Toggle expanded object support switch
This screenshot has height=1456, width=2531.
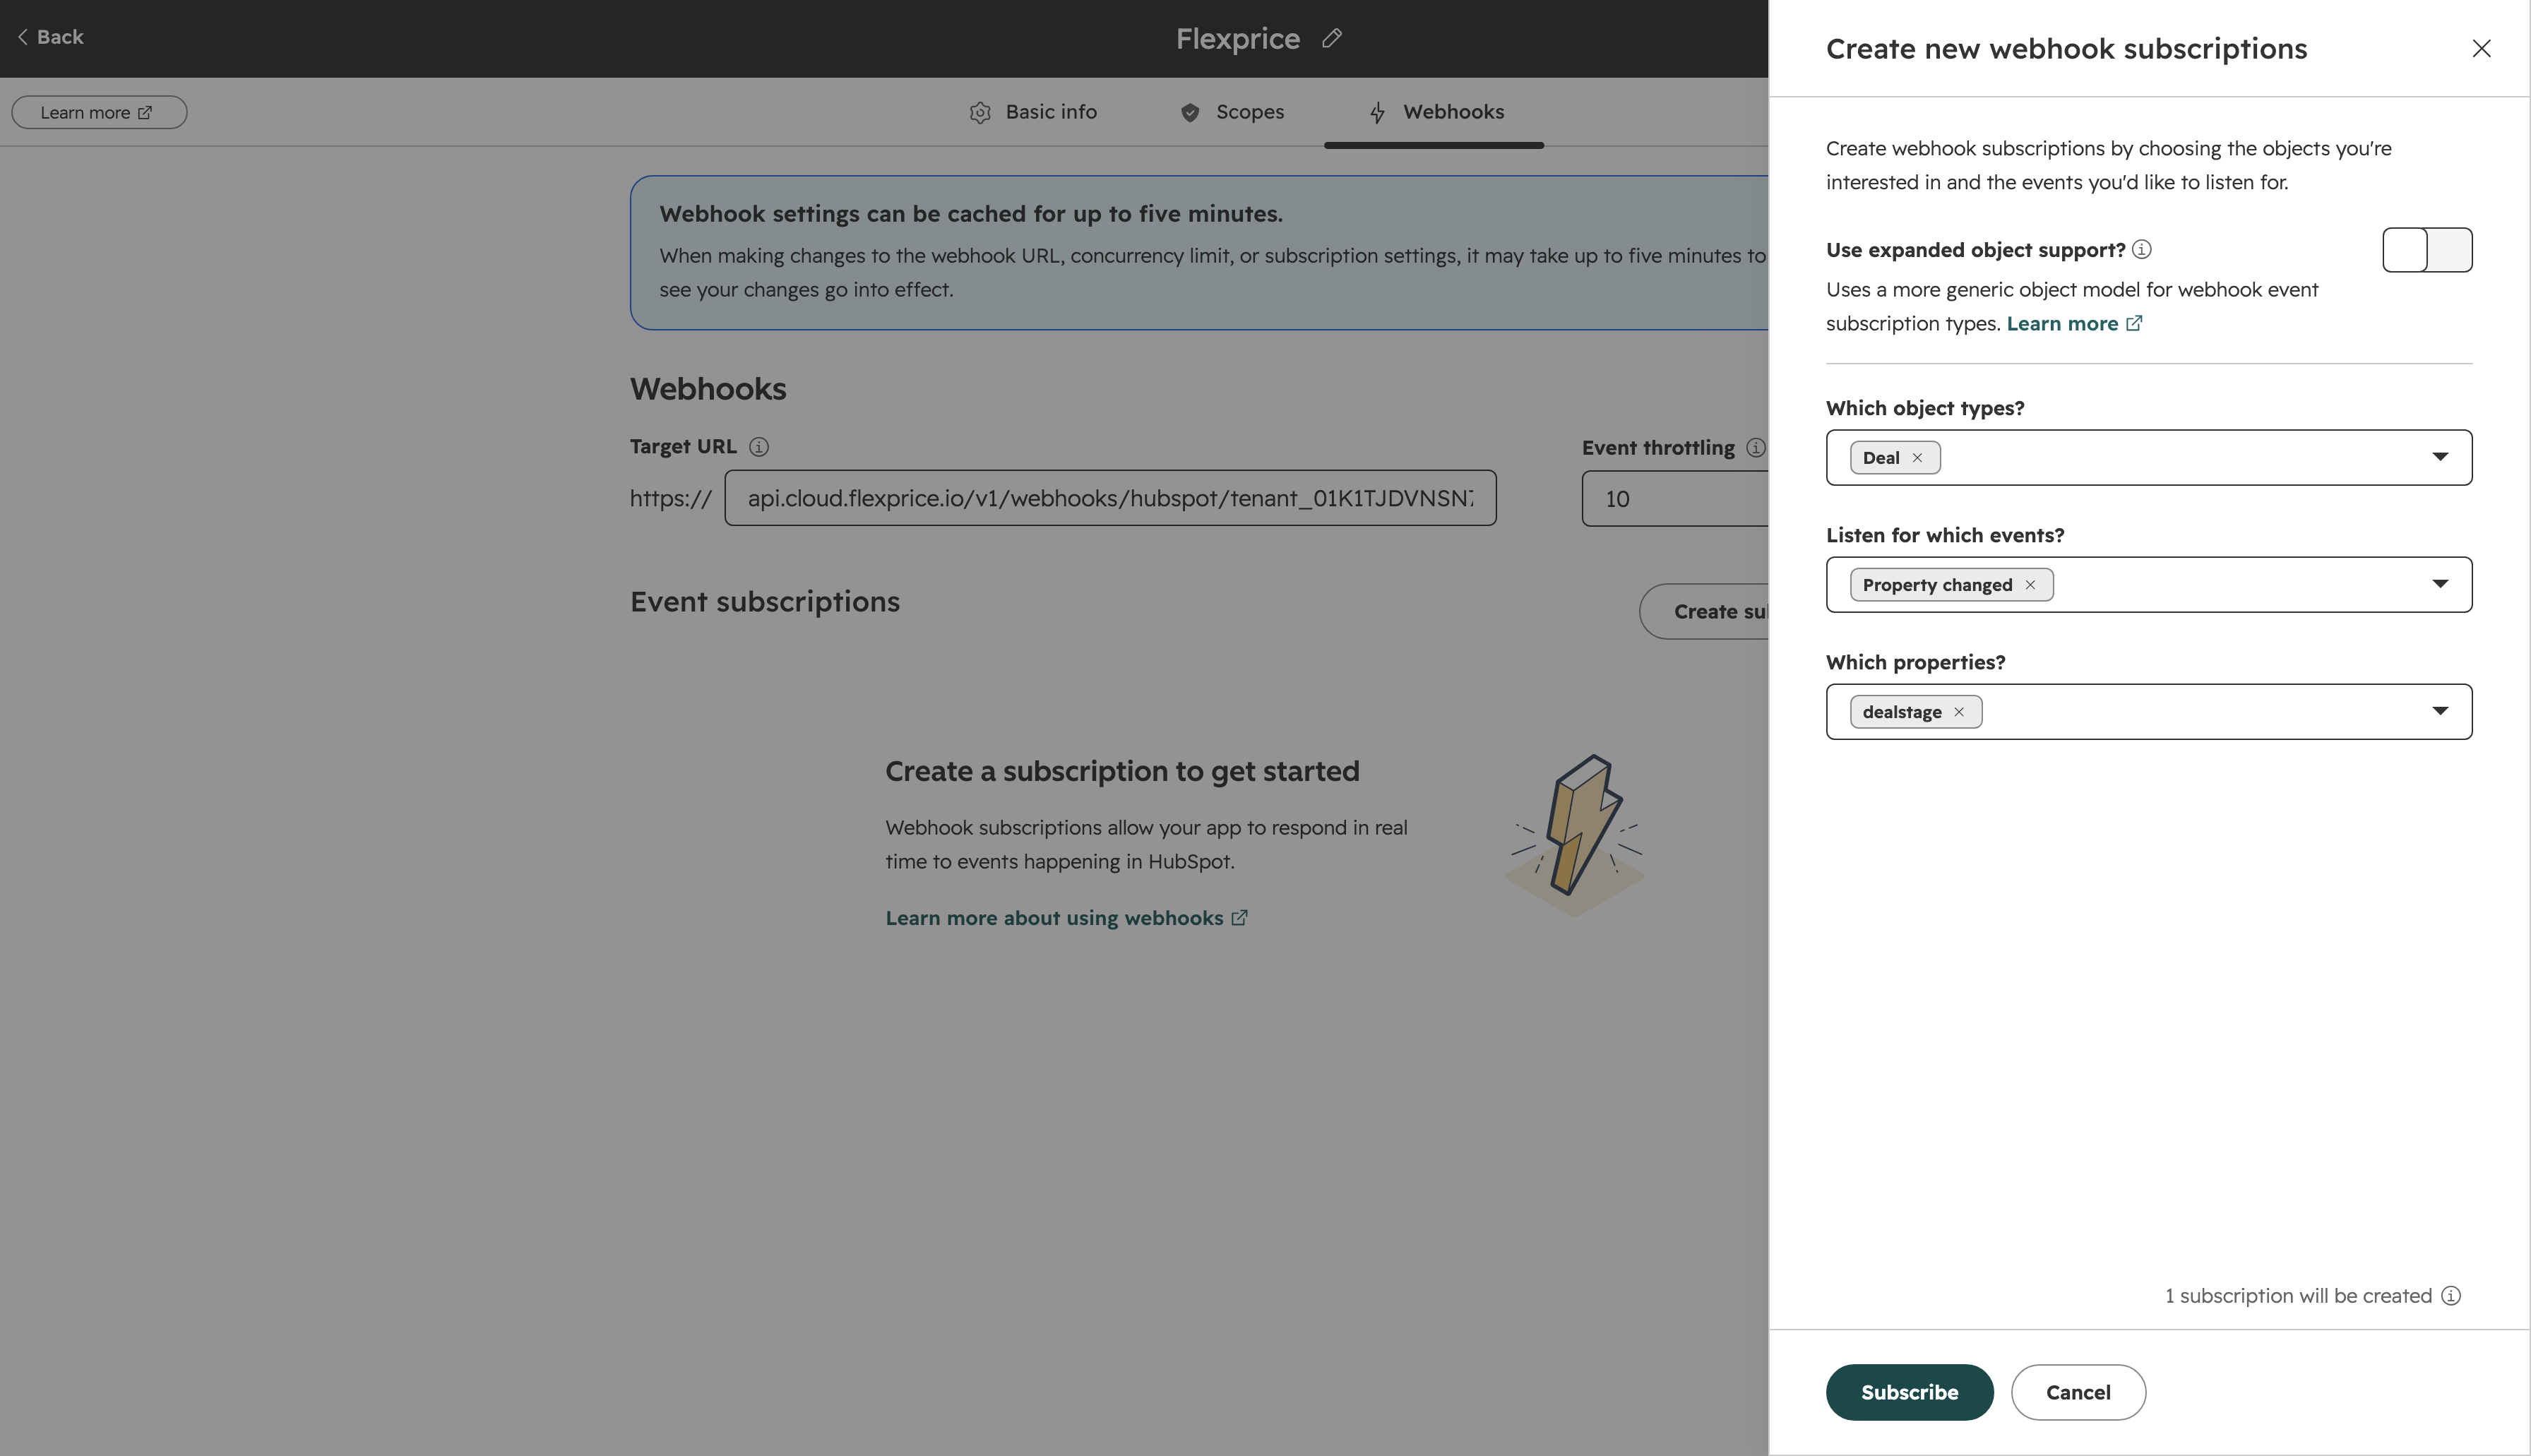click(2427, 250)
